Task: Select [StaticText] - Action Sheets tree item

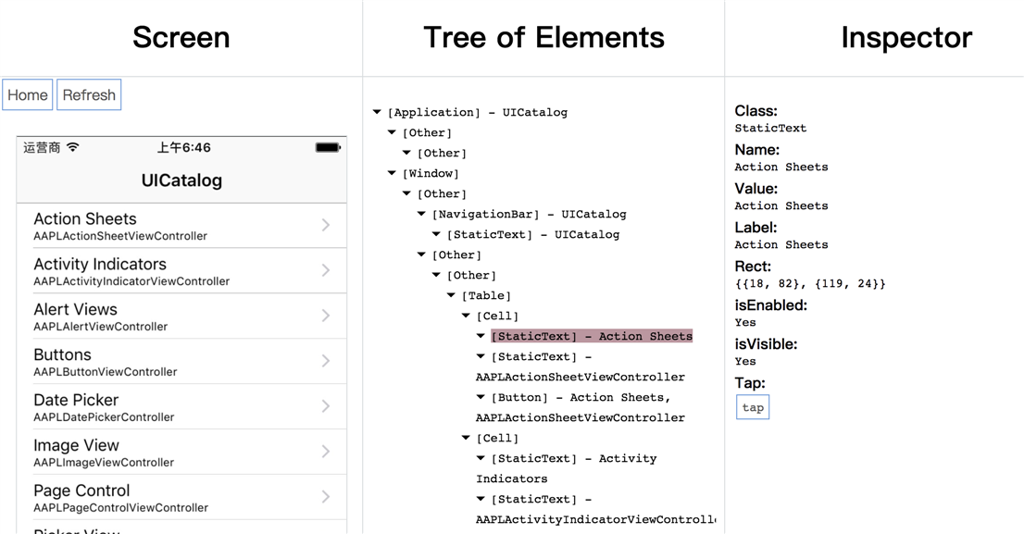Action: (x=592, y=336)
